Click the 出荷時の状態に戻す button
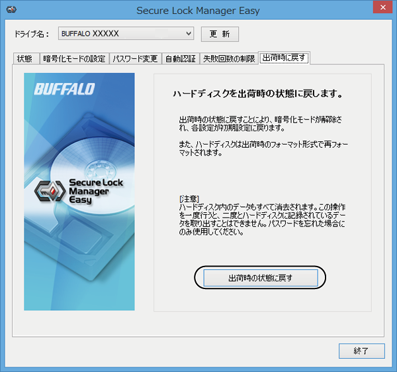Image resolution: width=397 pixels, height=372 pixels. (261, 278)
